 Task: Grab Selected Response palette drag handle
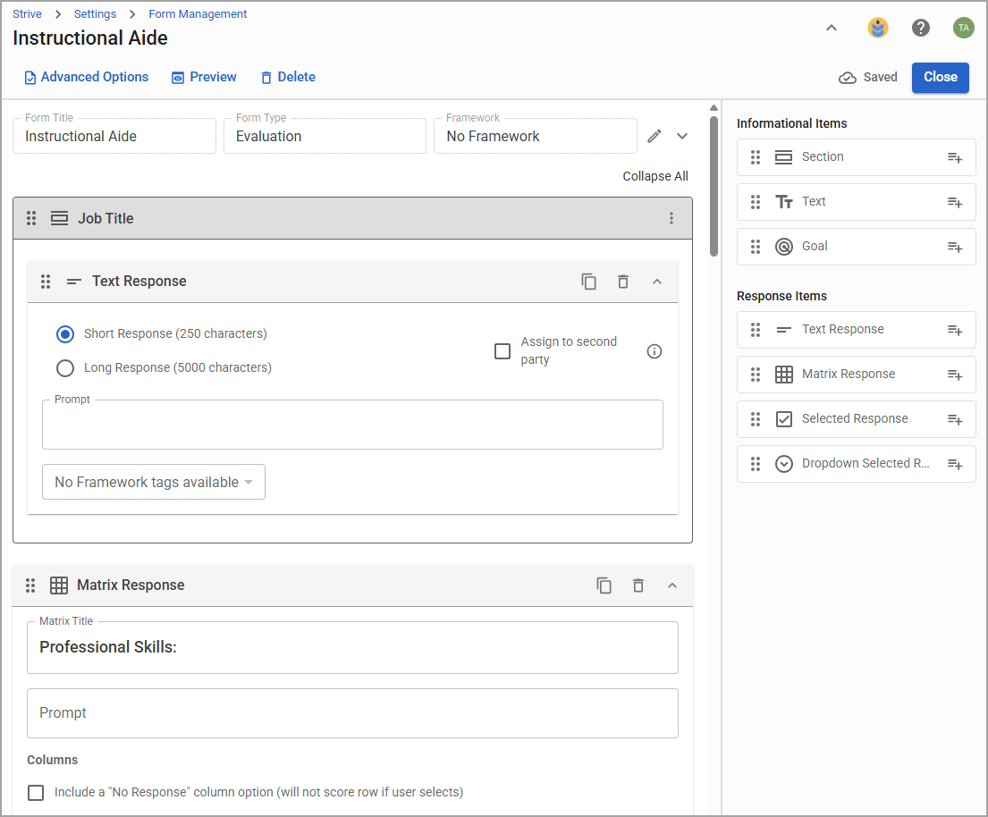(756, 419)
